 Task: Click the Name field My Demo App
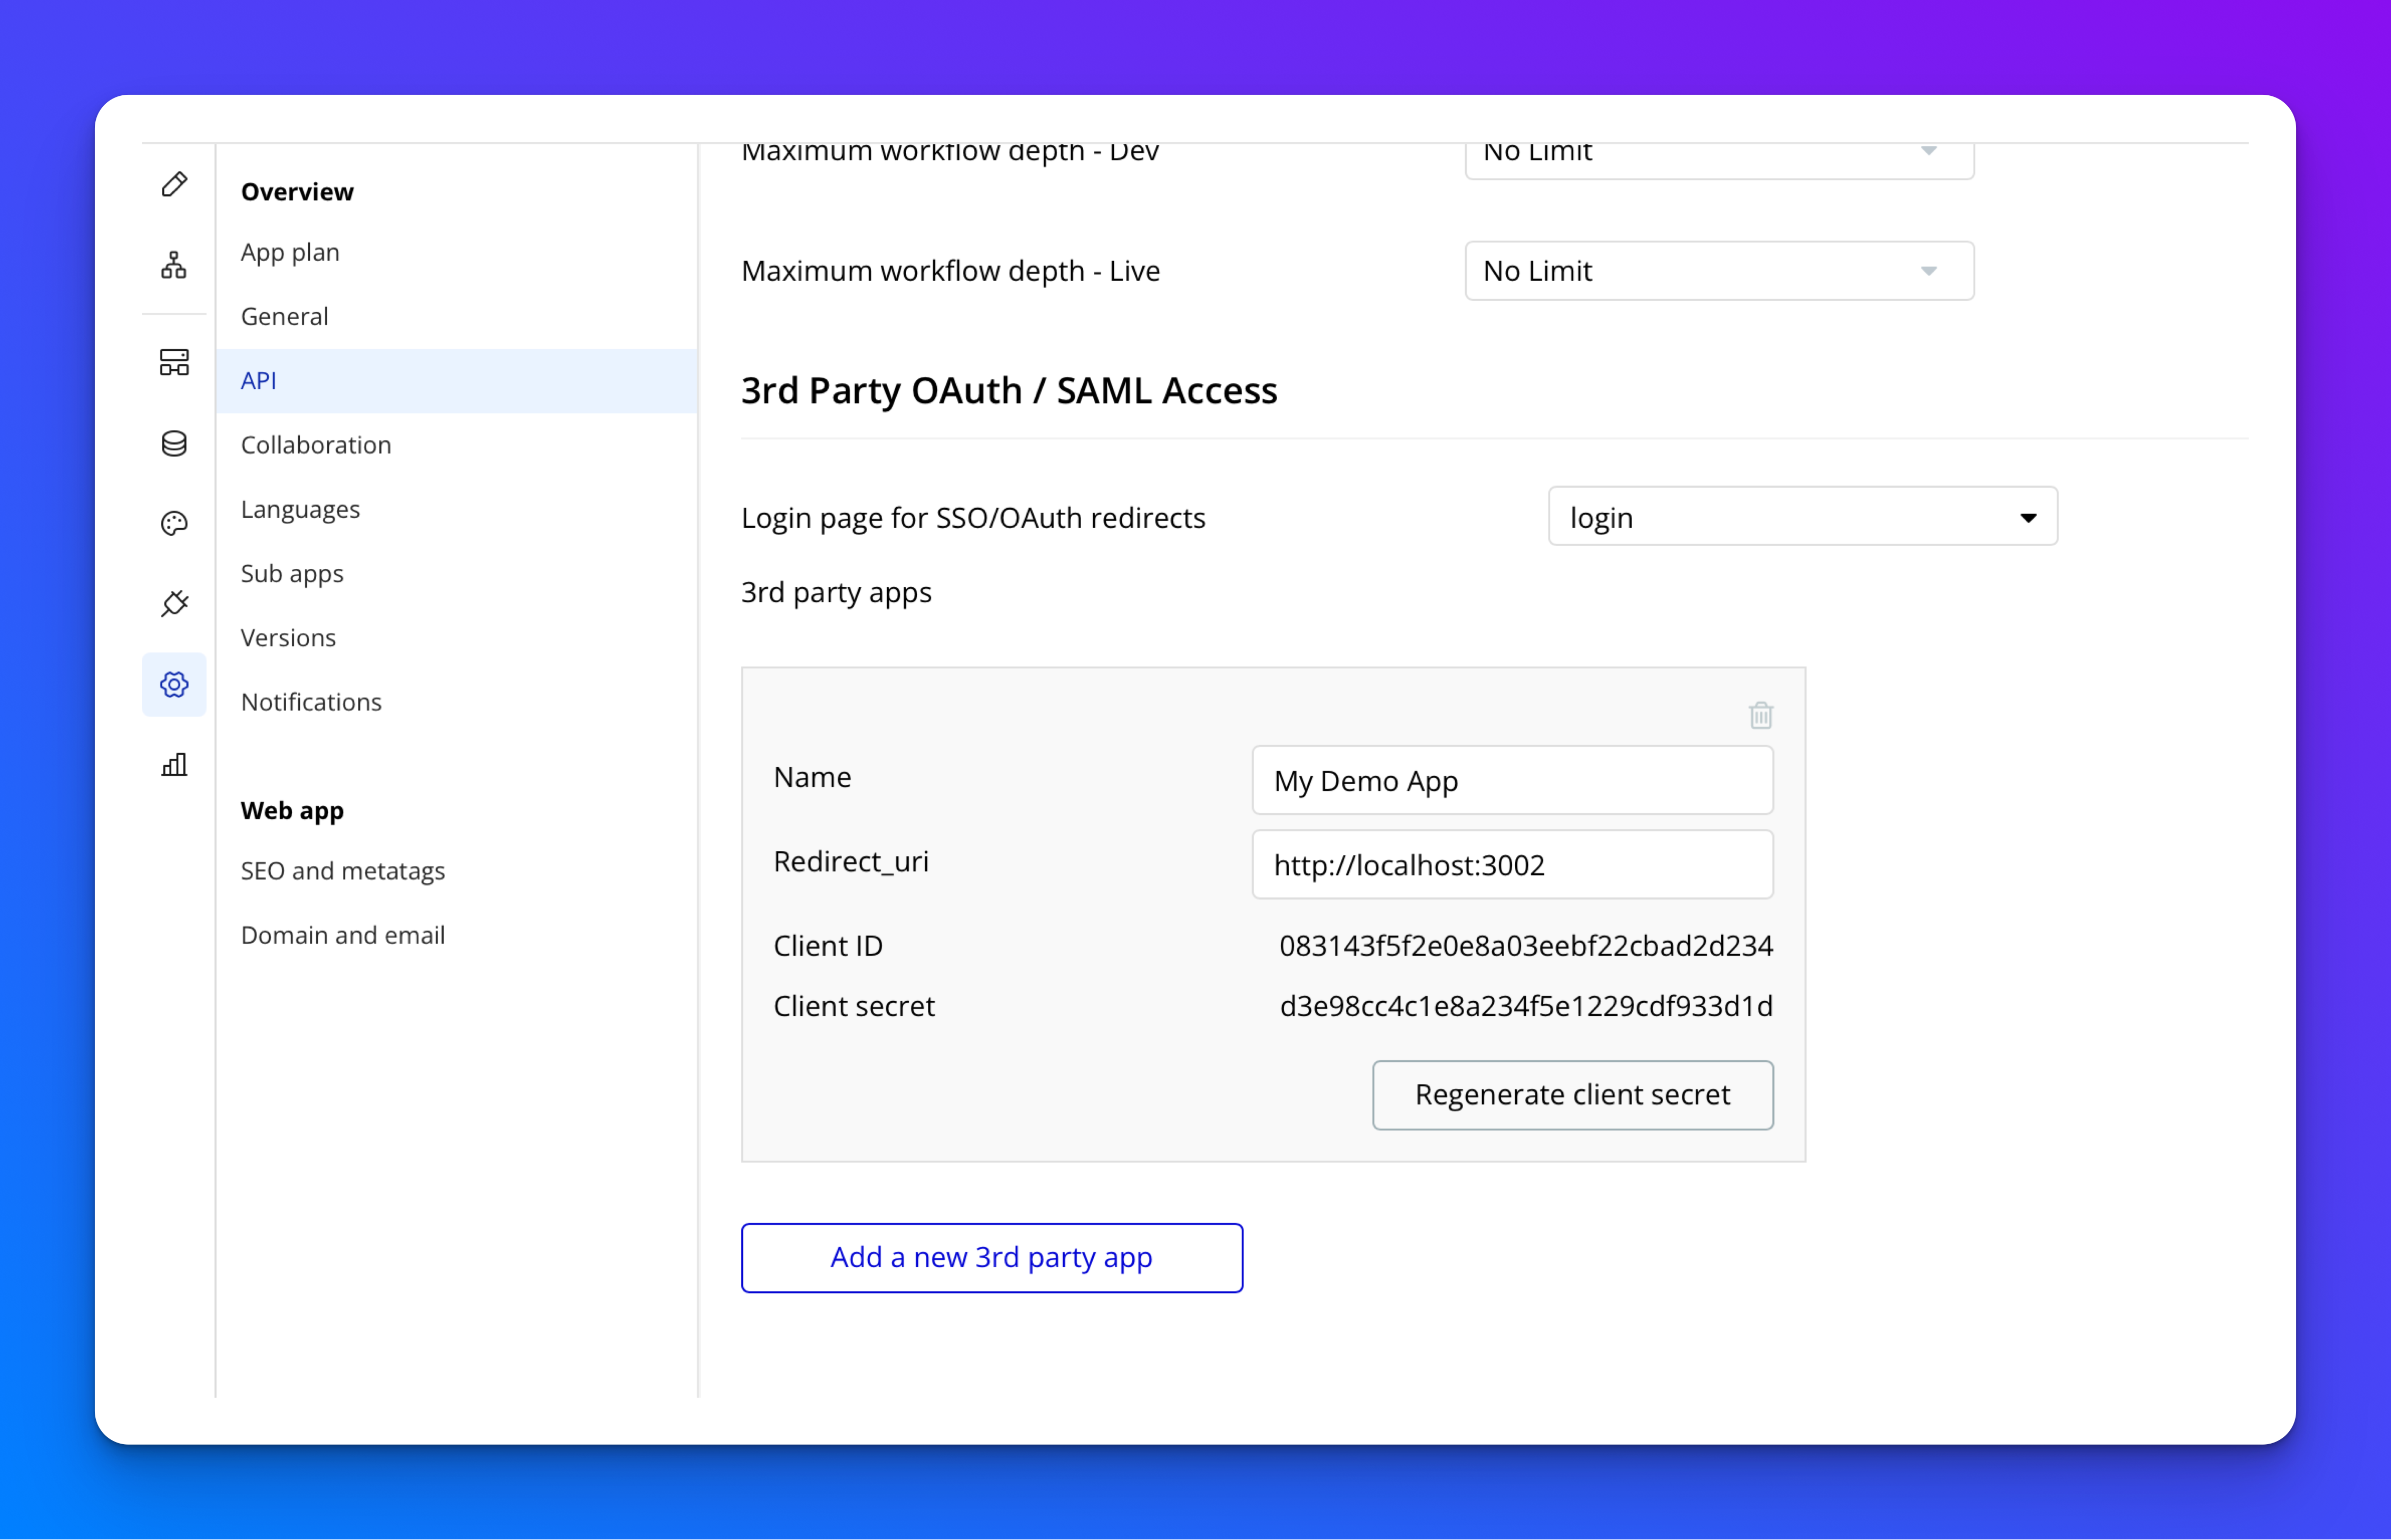1512,781
